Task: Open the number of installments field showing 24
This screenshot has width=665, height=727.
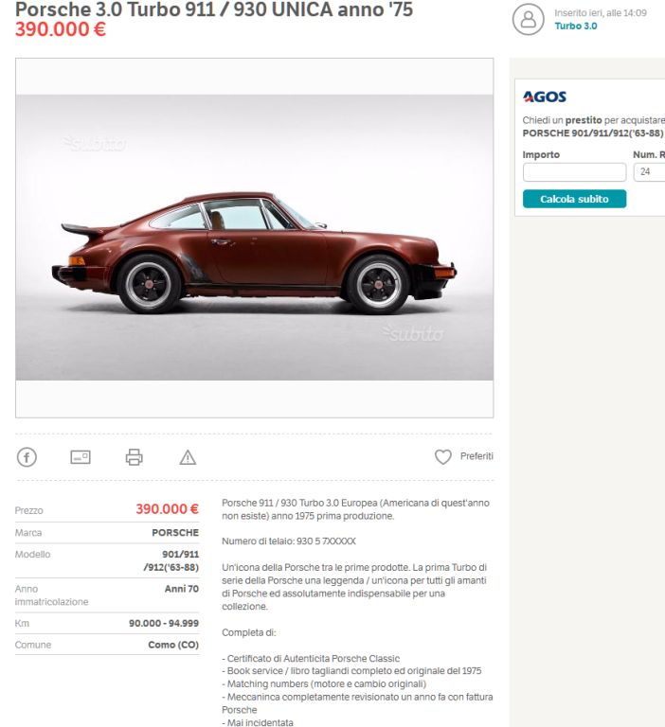Action: click(650, 172)
